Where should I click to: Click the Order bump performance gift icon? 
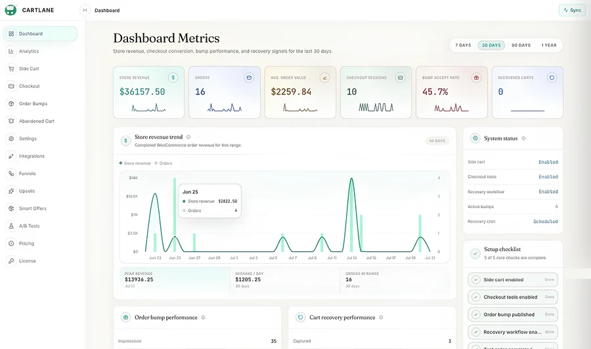click(x=125, y=318)
